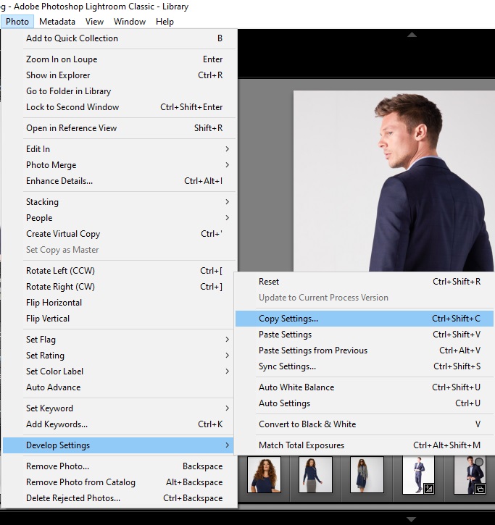Image resolution: width=495 pixels, height=525 pixels.
Task: Select thumbnail of woman wearing scarf
Action: (x=367, y=474)
